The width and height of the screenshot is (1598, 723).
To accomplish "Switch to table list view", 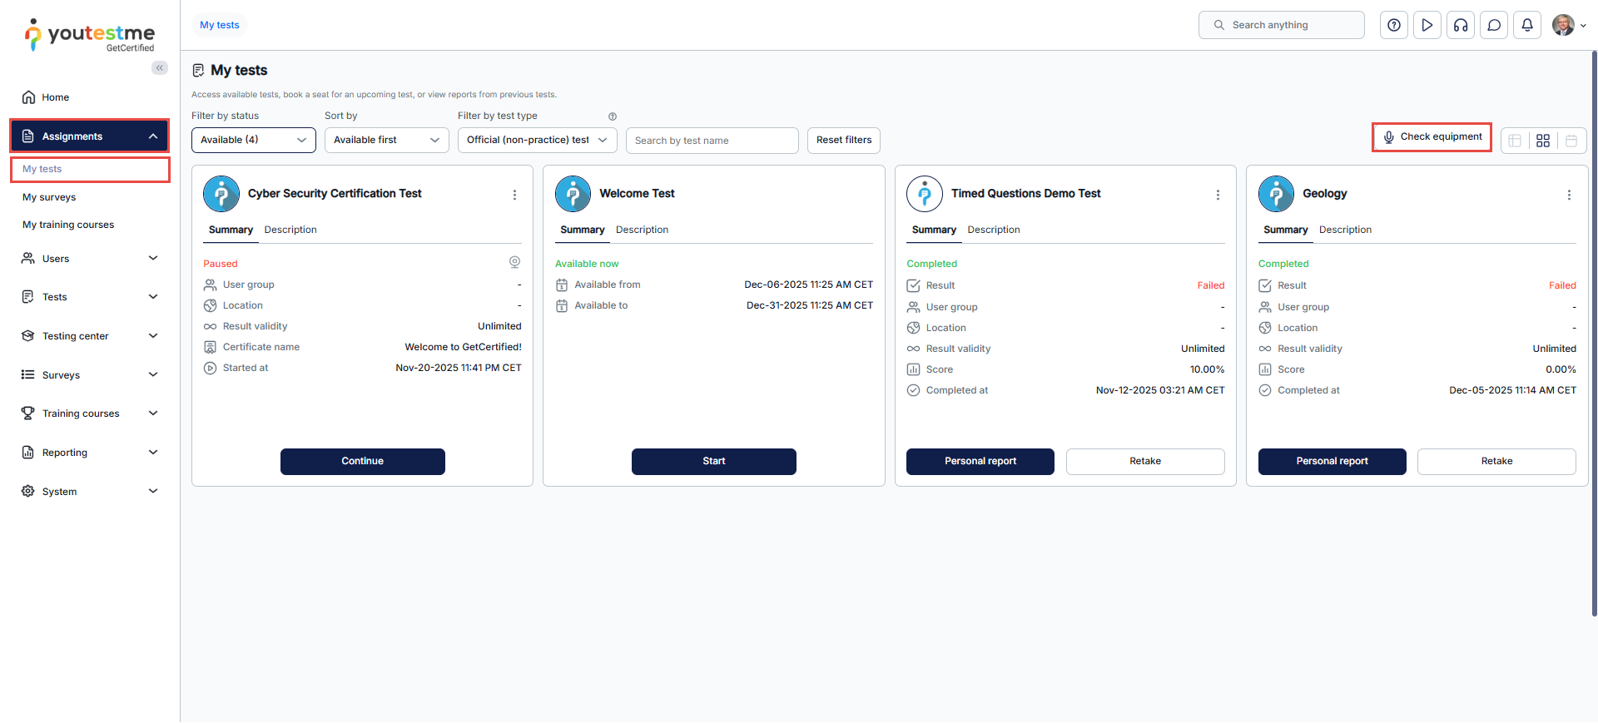I will (1515, 141).
